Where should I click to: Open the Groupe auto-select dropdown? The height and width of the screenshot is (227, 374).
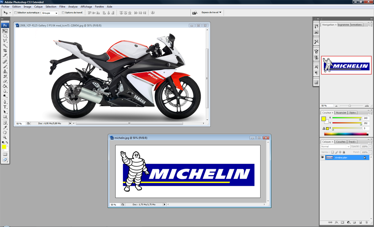coord(50,13)
